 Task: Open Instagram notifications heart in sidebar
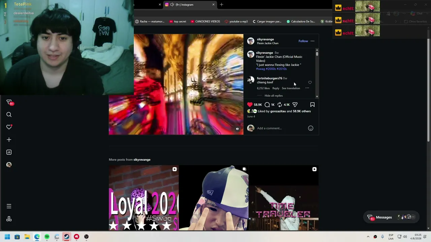(9, 127)
